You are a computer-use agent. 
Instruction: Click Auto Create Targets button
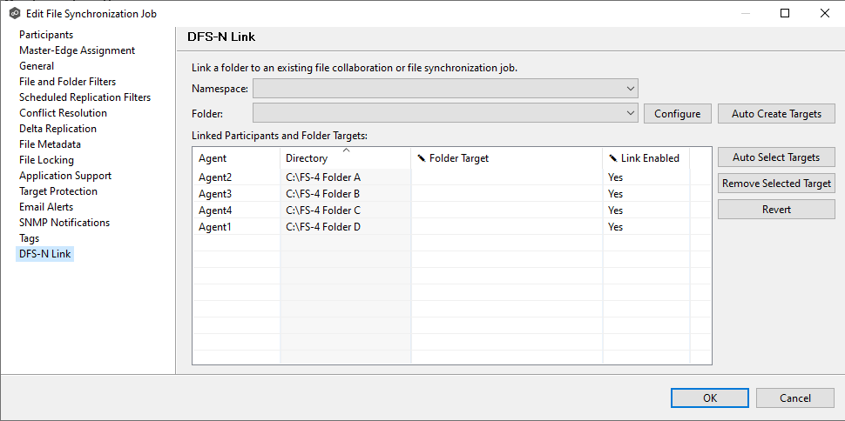[775, 114]
